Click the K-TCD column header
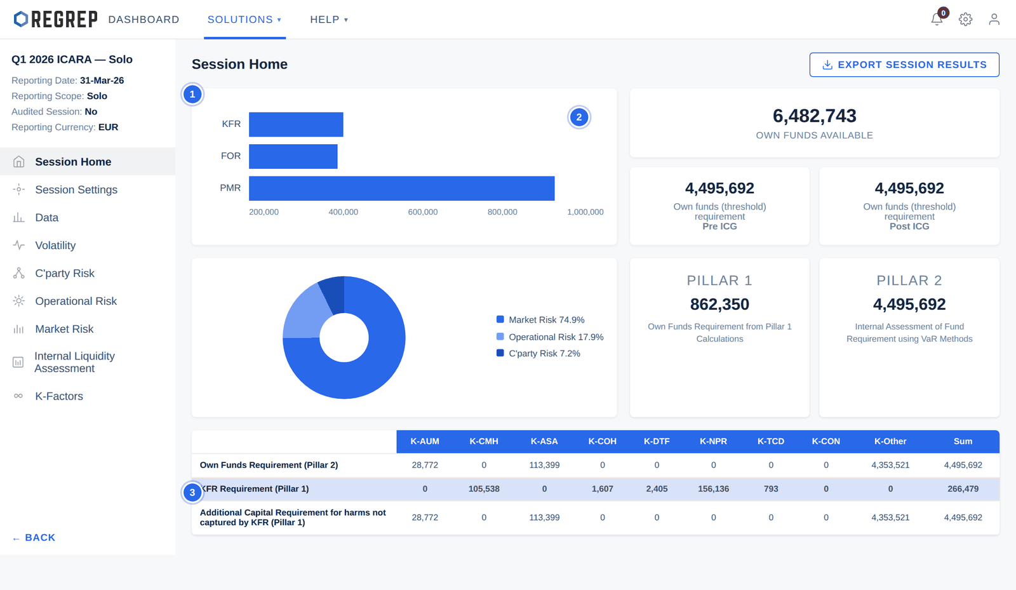The height and width of the screenshot is (590, 1016). click(771, 441)
